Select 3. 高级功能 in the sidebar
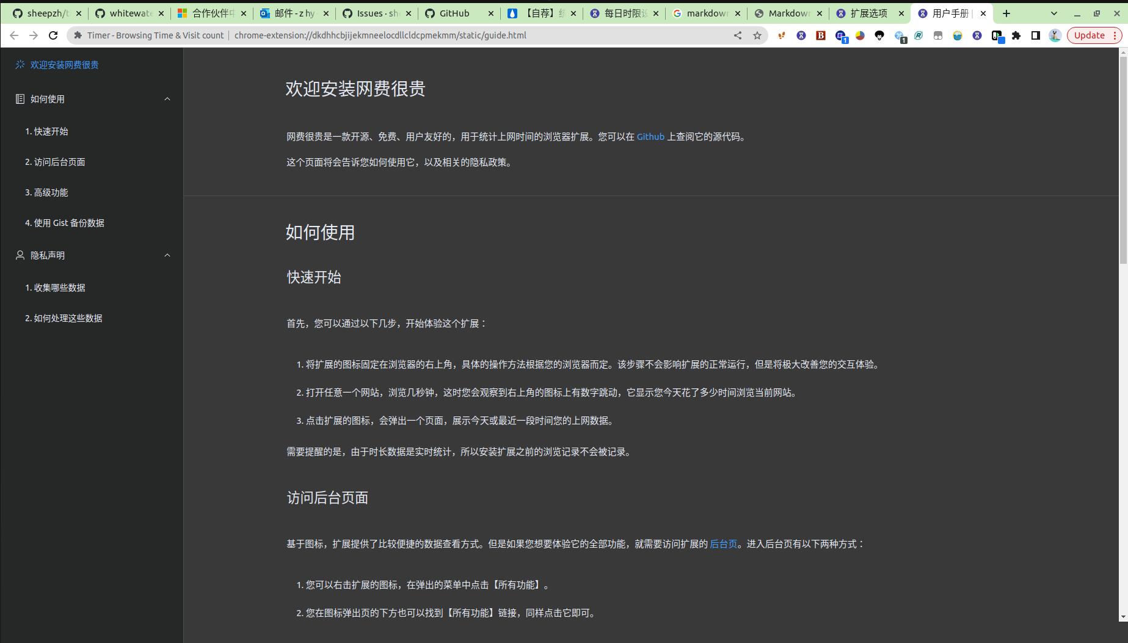The image size is (1128, 643). coord(46,192)
